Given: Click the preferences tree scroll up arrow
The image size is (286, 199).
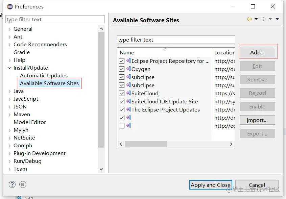Looking at the screenshot, I should pyautogui.click(x=101, y=29).
